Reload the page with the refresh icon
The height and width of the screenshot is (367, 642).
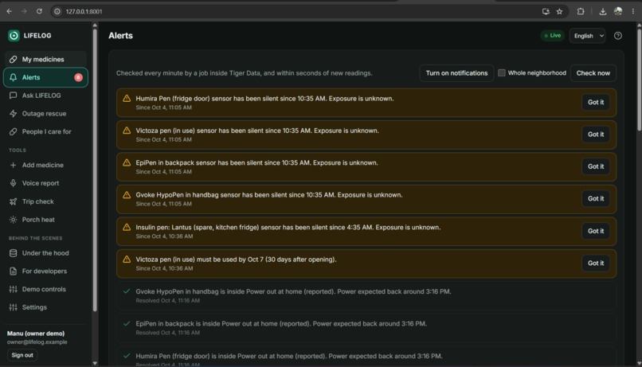[39, 11]
